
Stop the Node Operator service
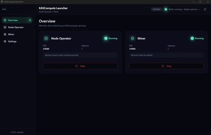(80, 66)
